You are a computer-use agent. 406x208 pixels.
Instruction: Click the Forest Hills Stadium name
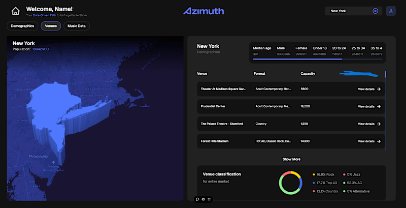point(214,141)
